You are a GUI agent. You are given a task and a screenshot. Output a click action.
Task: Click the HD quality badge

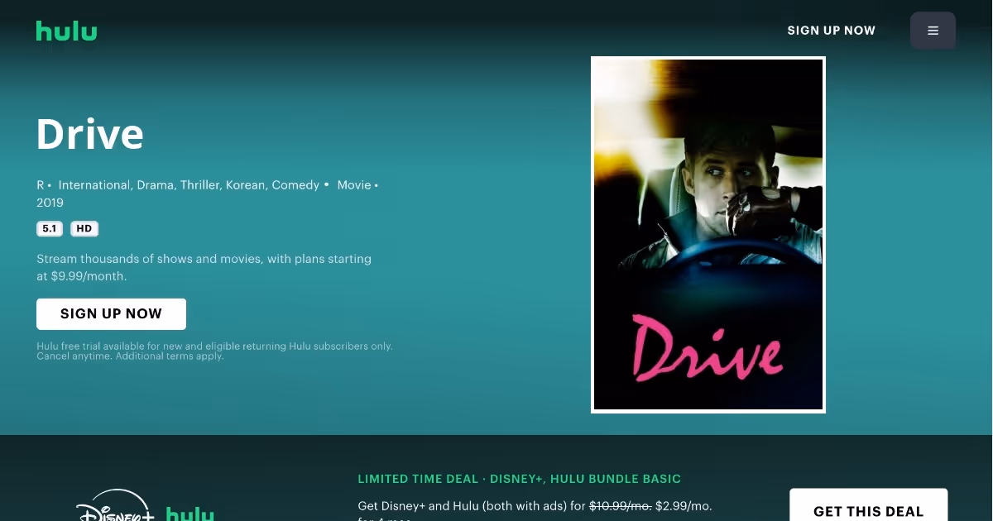(84, 229)
